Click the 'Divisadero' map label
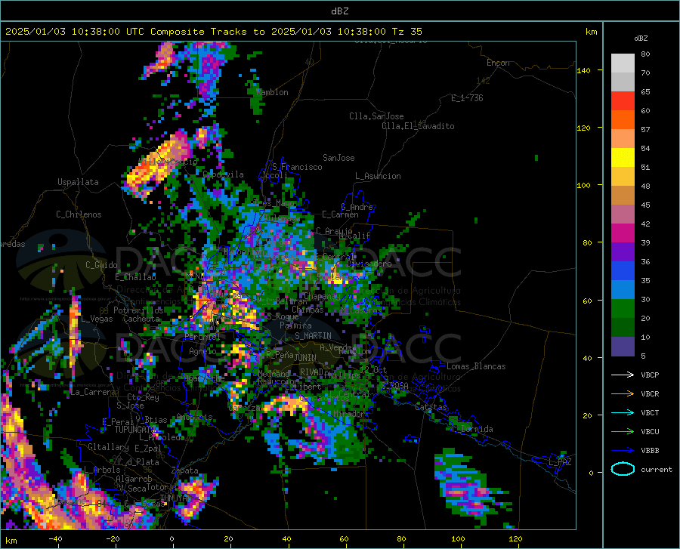The image size is (680, 549). point(369,264)
